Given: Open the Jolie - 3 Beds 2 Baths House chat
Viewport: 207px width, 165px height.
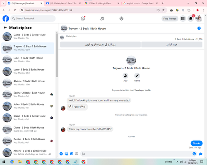Looking at the screenshot, I should (28, 106).
